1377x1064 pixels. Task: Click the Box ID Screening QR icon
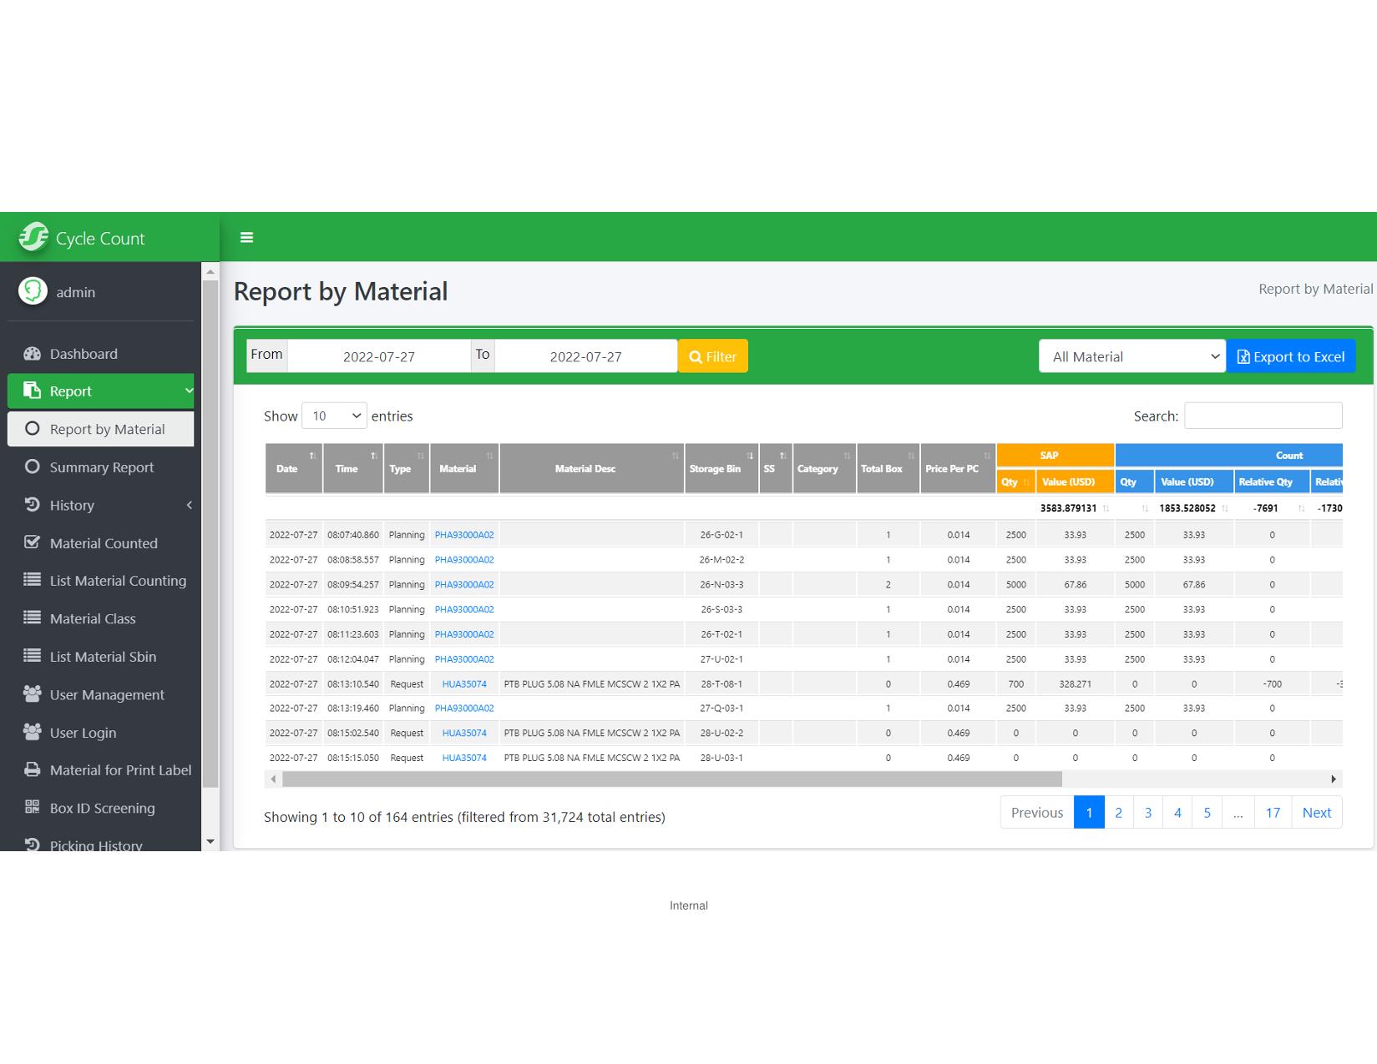click(32, 808)
